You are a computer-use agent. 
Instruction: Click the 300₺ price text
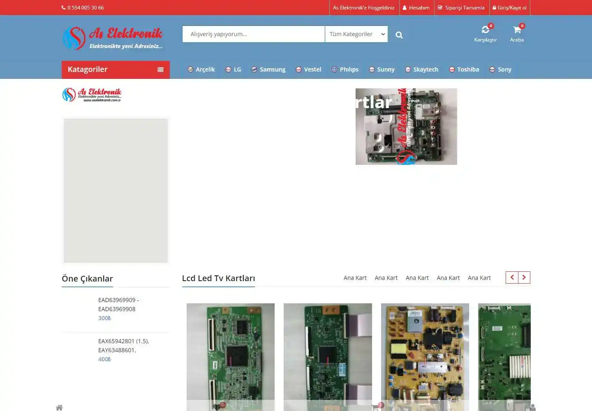[104, 318]
